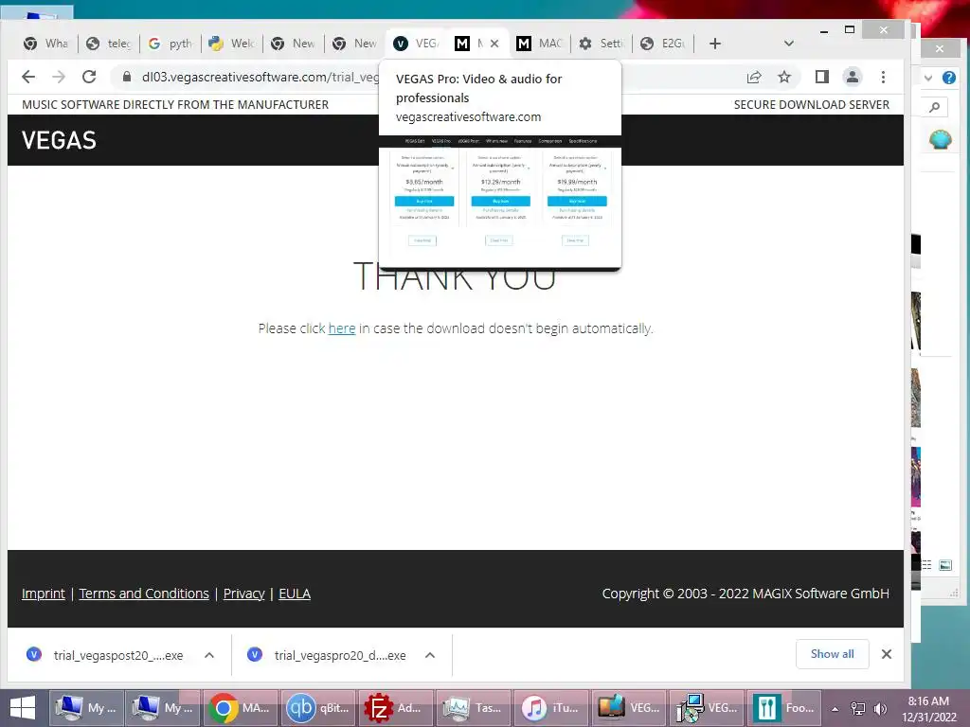Switch to the Settings tab
Image resolution: width=970 pixels, height=727 pixels.
(x=602, y=44)
